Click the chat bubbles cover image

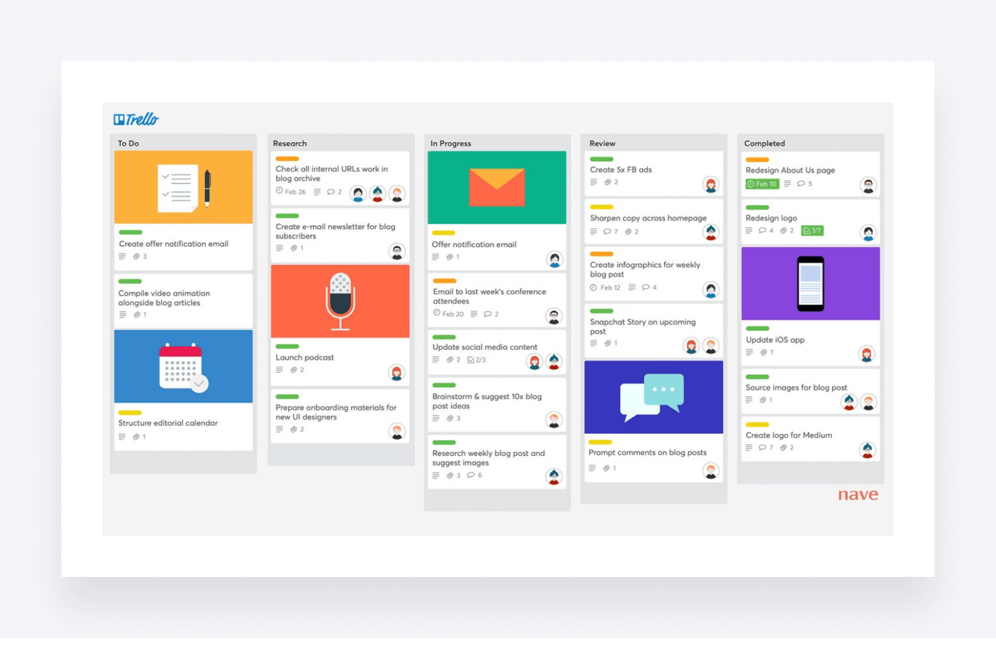[x=654, y=397]
